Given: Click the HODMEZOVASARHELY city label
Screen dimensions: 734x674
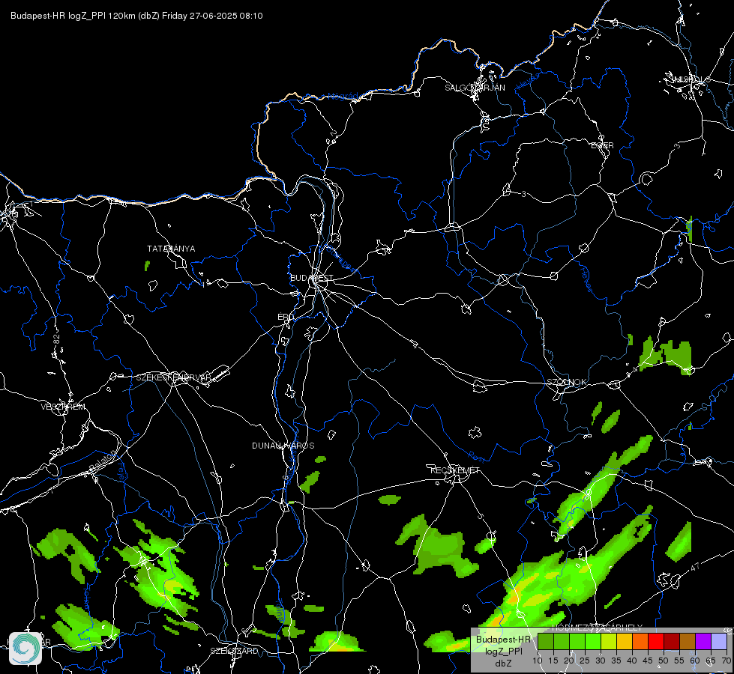Looking at the screenshot, I should click(x=597, y=628).
